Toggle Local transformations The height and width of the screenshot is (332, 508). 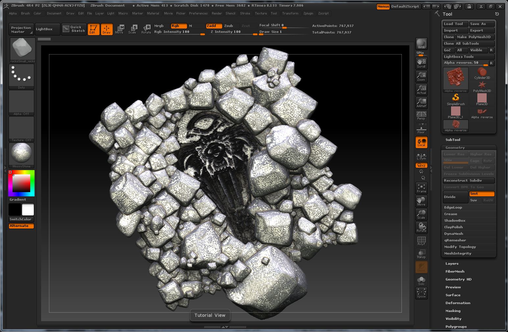coord(421,142)
